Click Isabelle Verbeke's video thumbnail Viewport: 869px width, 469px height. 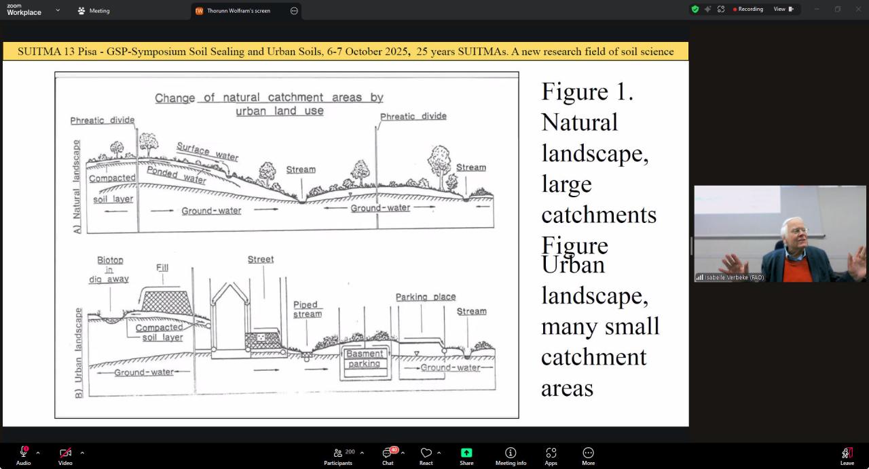click(x=779, y=234)
